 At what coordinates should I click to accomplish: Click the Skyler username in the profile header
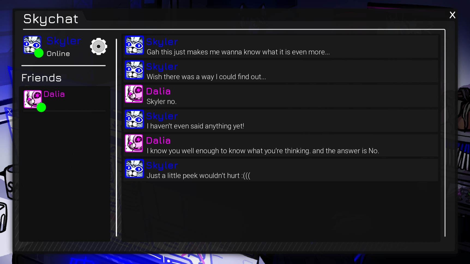click(x=64, y=41)
